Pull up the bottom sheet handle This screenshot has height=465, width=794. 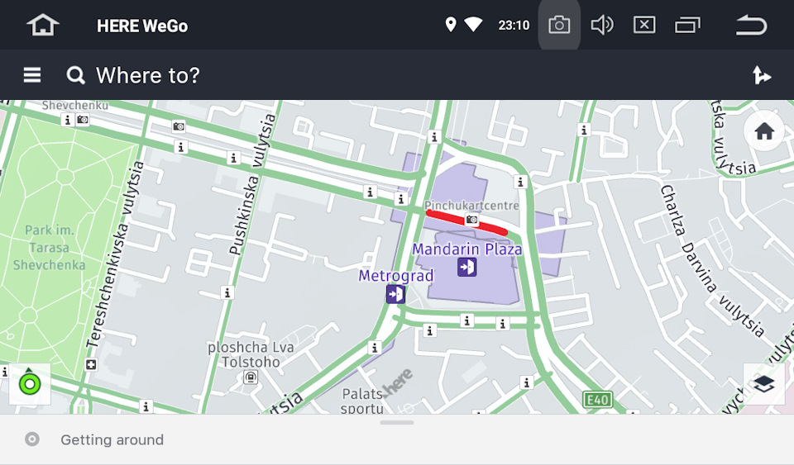[x=397, y=422]
